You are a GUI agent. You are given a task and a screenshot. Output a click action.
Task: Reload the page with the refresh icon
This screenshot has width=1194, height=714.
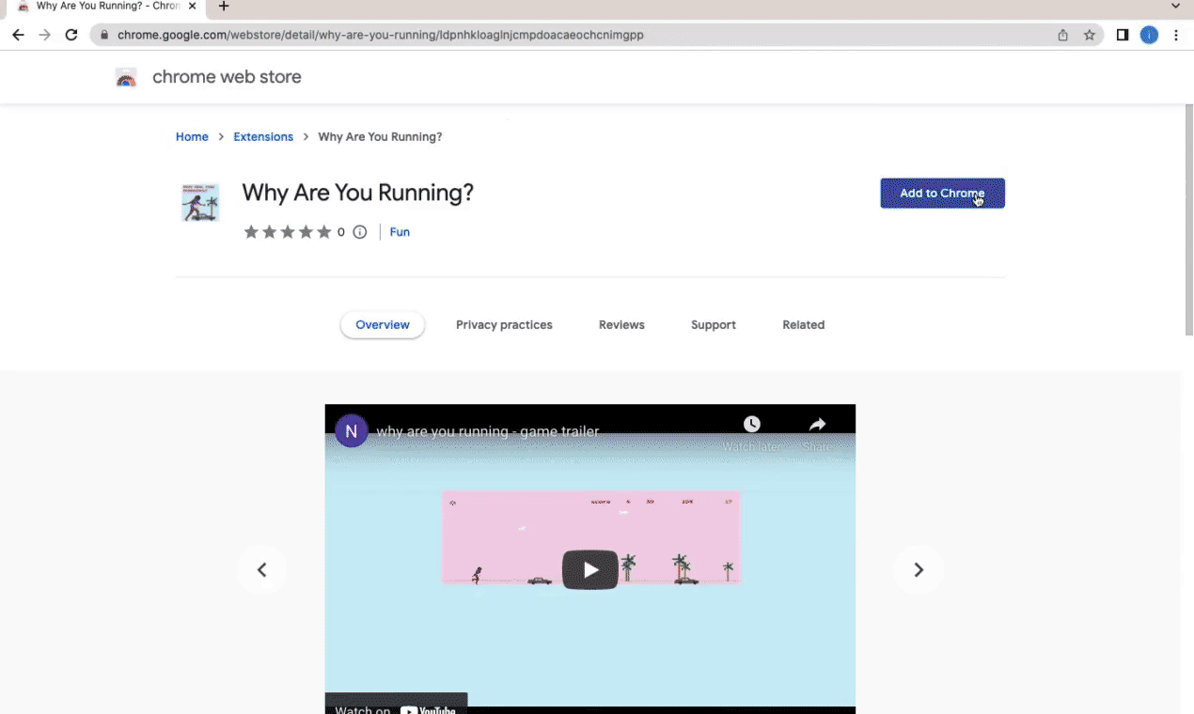[71, 35]
